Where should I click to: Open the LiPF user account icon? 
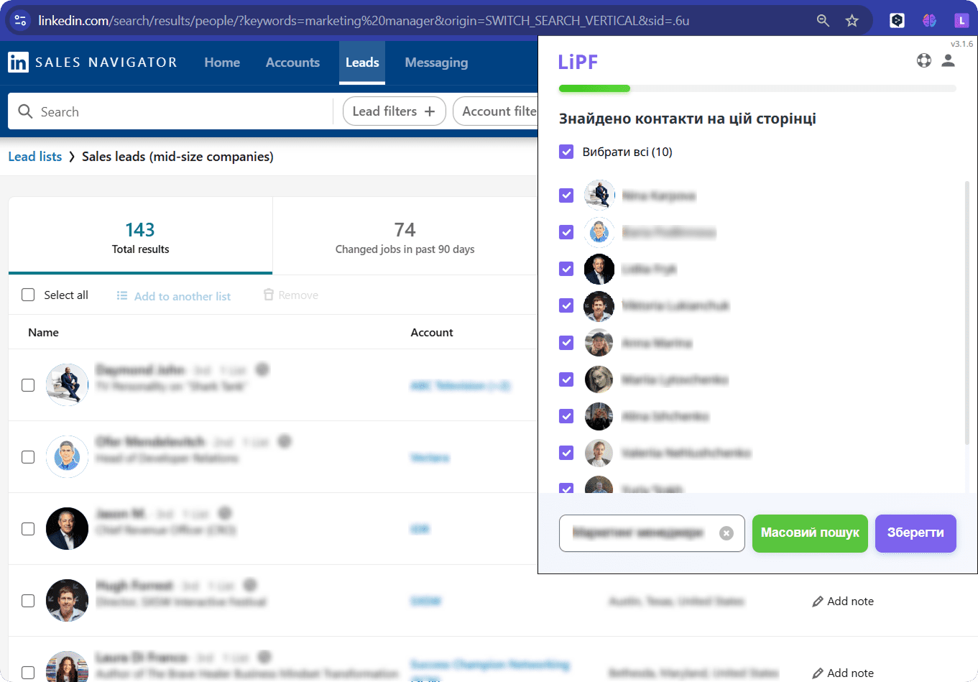pyautogui.click(x=949, y=60)
